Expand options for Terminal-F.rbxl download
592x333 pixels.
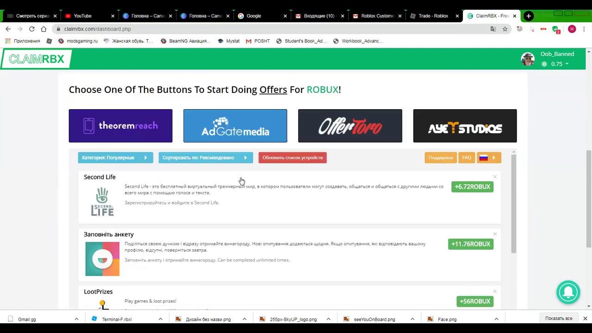point(160,319)
